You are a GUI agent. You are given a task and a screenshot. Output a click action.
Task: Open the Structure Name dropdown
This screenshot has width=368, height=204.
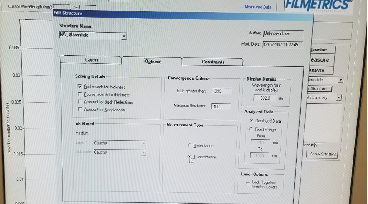[124, 36]
